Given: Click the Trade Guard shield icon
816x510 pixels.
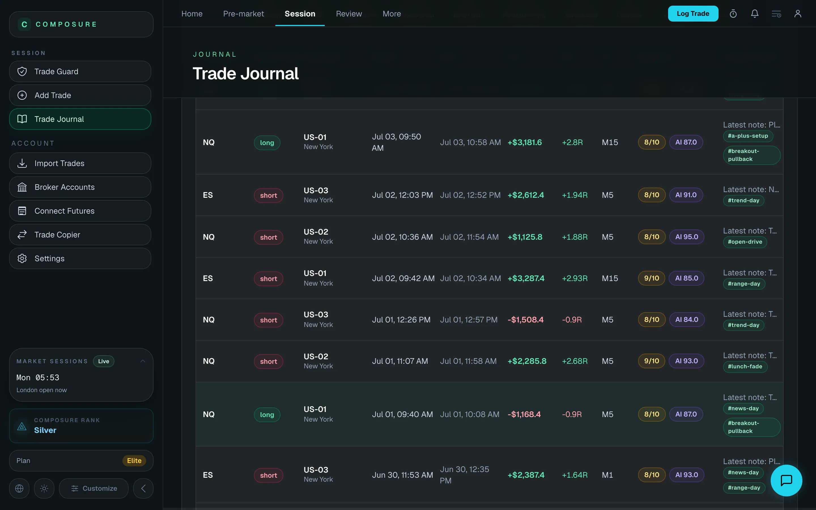Looking at the screenshot, I should point(22,71).
